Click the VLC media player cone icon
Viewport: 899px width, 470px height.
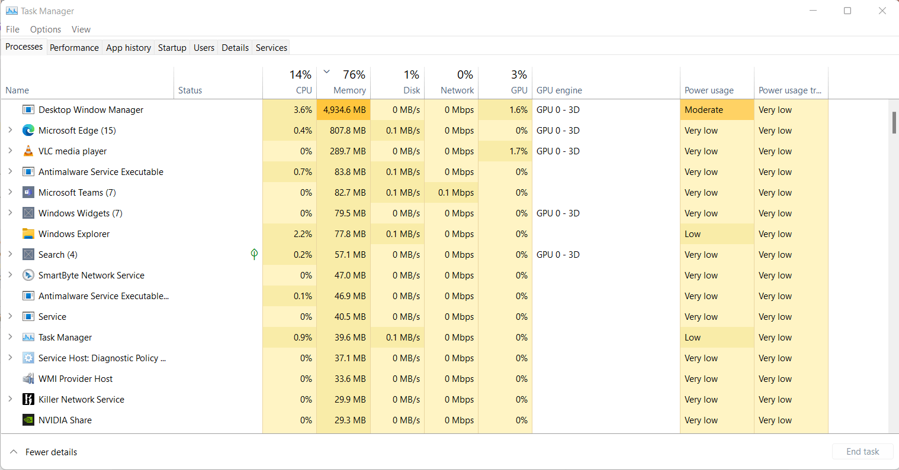28,151
